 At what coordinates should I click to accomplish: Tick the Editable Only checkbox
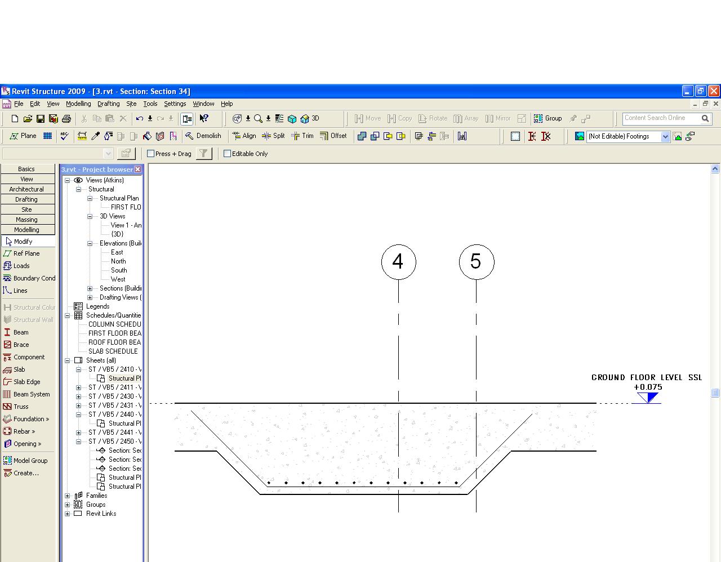tap(228, 154)
